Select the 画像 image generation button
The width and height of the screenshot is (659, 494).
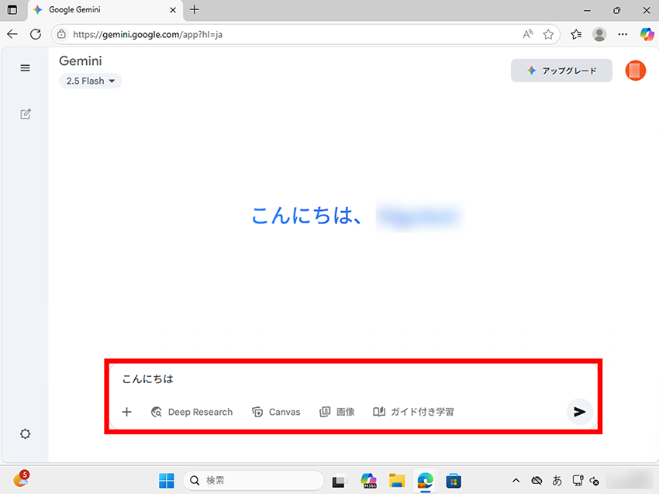coord(337,412)
